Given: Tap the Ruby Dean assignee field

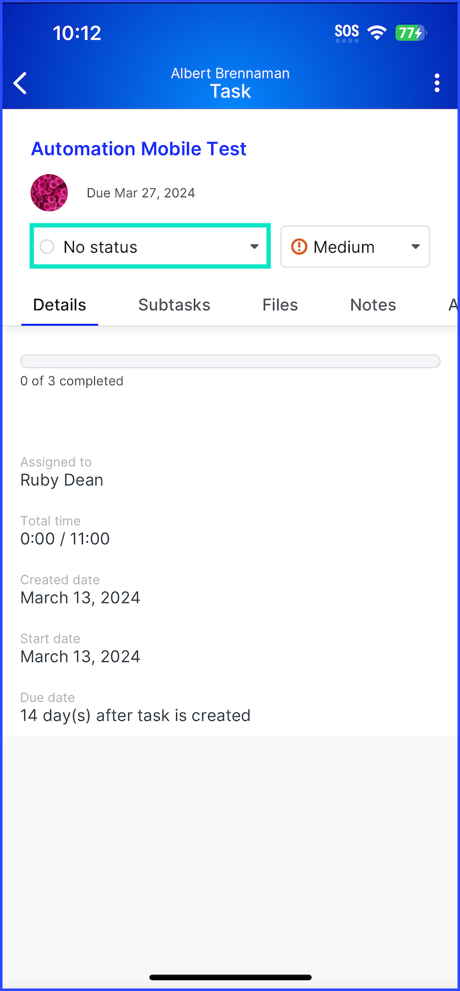Looking at the screenshot, I should click(x=62, y=480).
